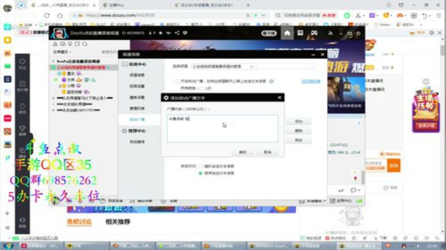Select the broadcast interval radio button
This screenshot has width=446, height=250.
coord(202,88)
